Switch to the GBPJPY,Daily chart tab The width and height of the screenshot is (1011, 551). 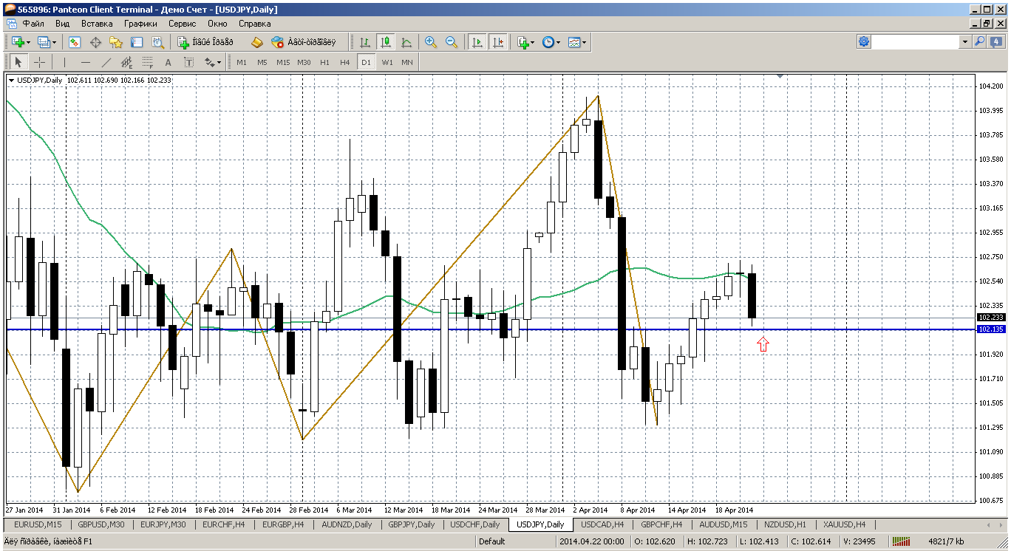[412, 524]
